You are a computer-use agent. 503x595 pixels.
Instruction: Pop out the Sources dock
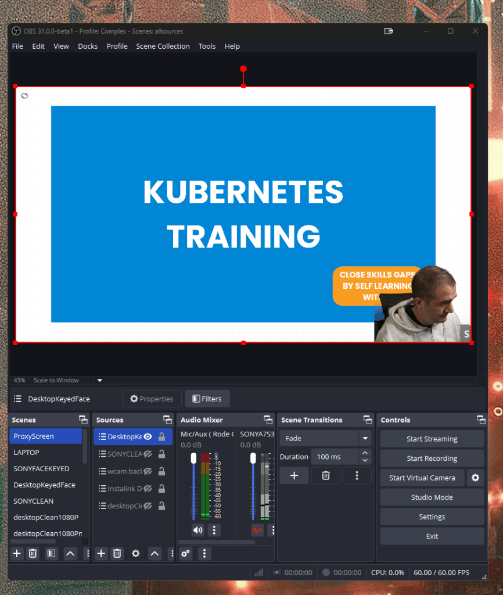pos(167,420)
